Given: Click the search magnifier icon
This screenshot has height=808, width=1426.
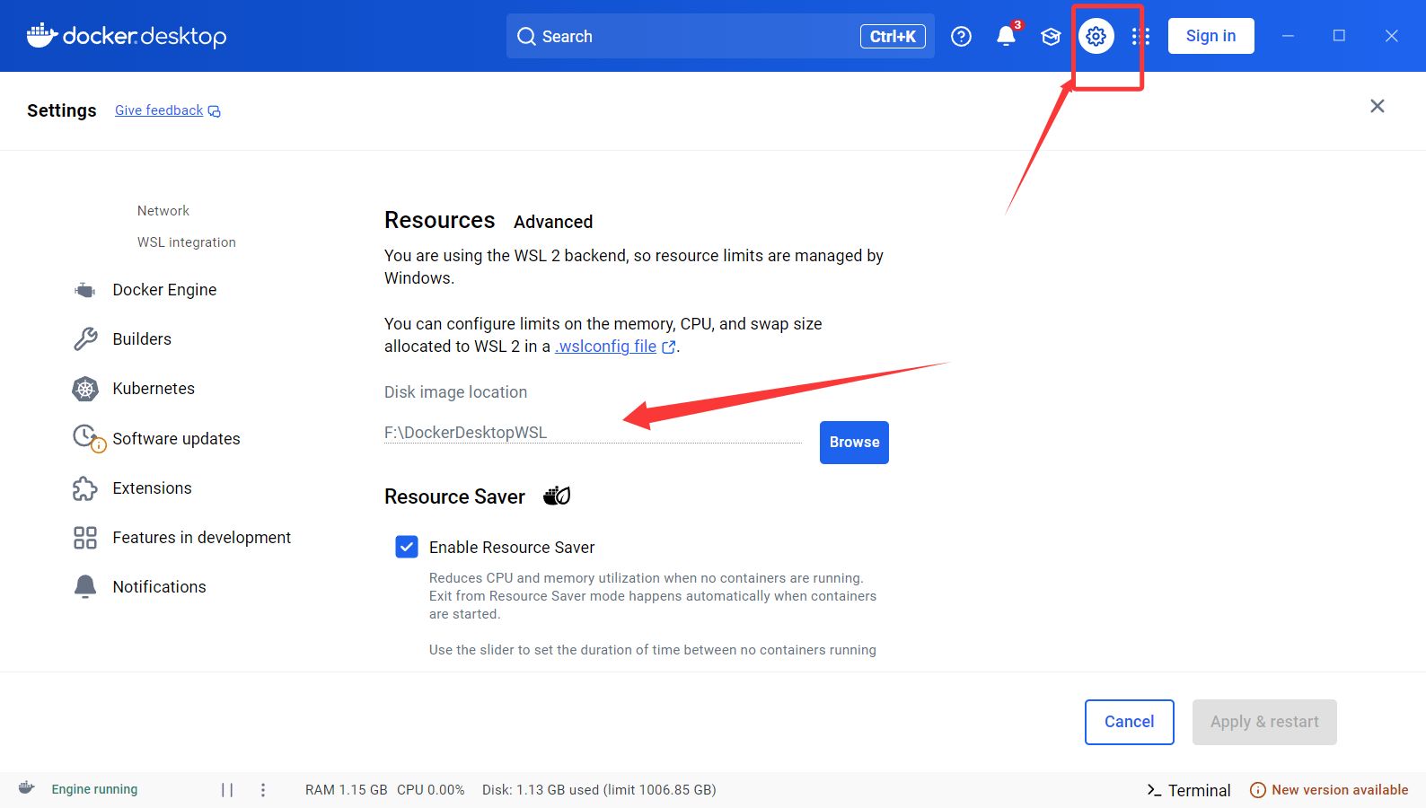Looking at the screenshot, I should (x=526, y=37).
